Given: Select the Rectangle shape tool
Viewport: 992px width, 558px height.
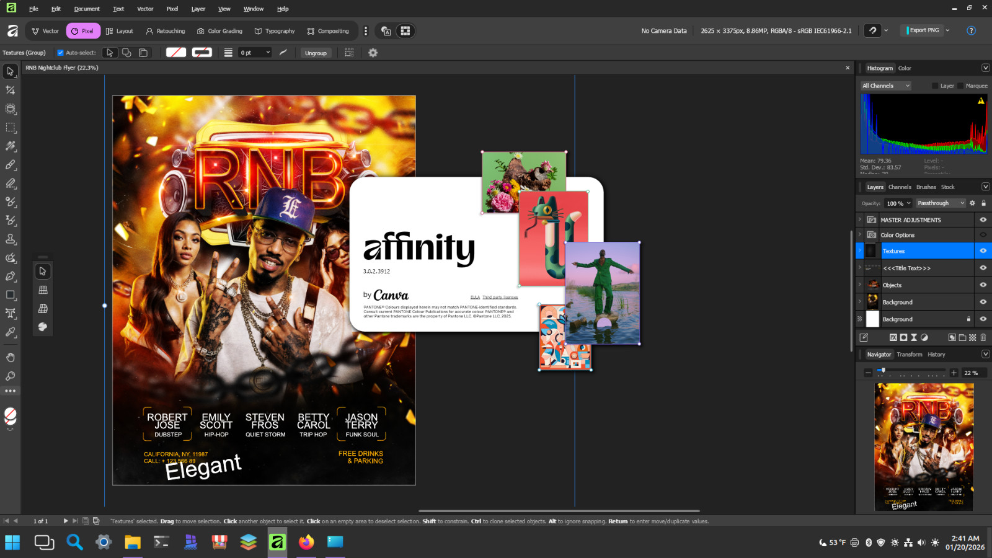Looking at the screenshot, I should tap(11, 295).
